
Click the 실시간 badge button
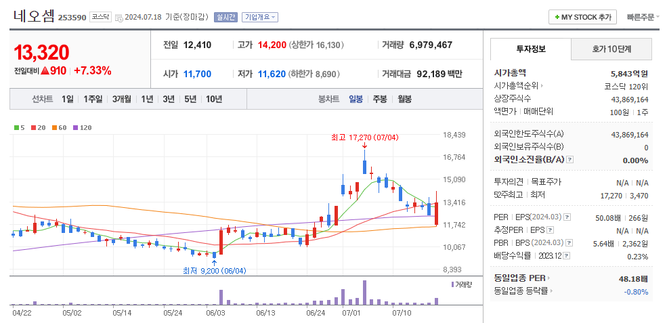(x=225, y=18)
